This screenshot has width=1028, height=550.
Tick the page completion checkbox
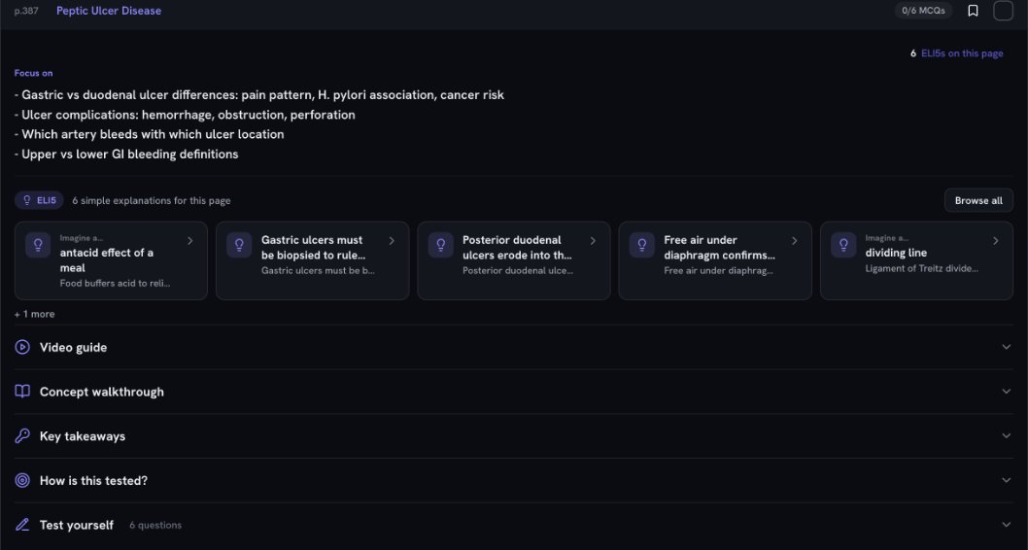(x=1003, y=11)
